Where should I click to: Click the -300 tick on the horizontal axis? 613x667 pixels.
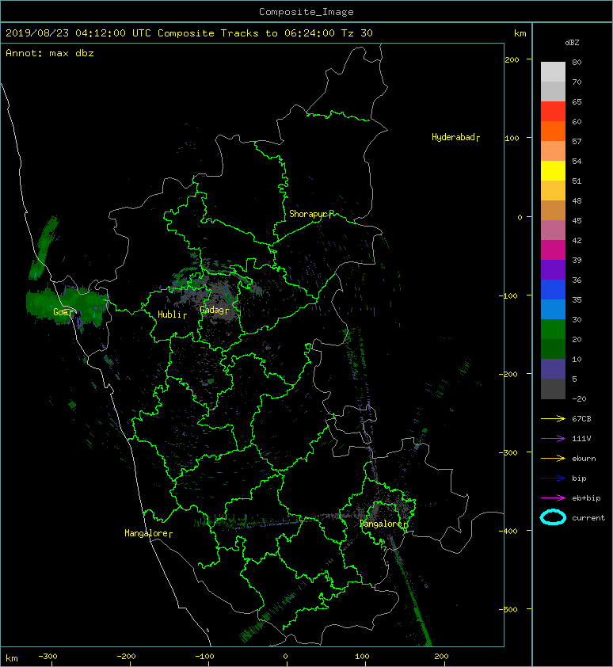48,657
